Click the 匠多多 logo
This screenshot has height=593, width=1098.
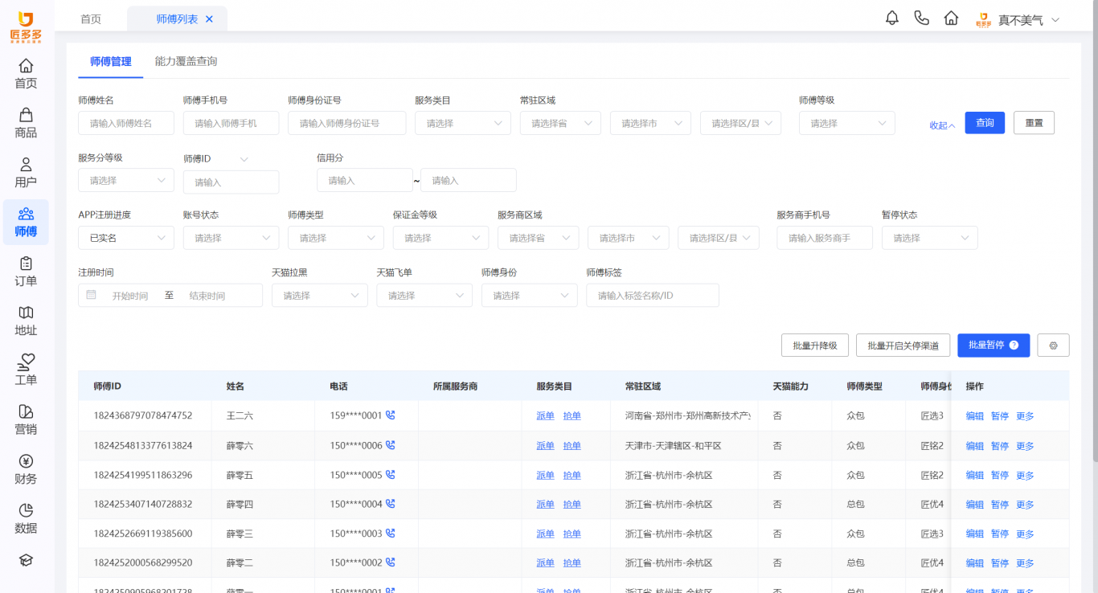(x=26, y=27)
